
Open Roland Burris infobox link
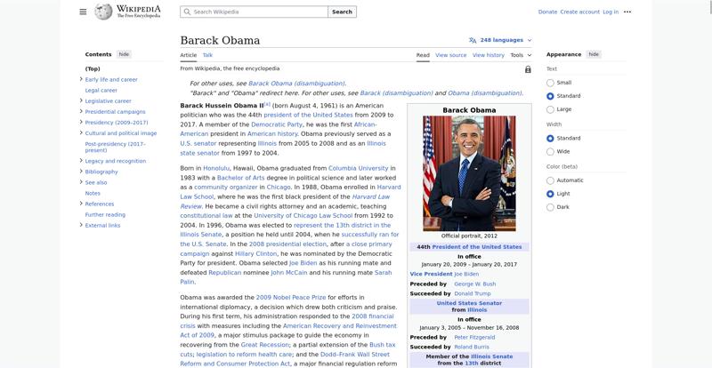click(472, 348)
